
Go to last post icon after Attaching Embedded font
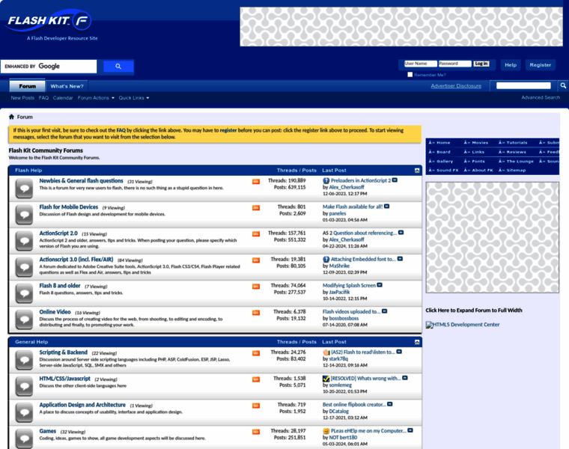pos(400,259)
